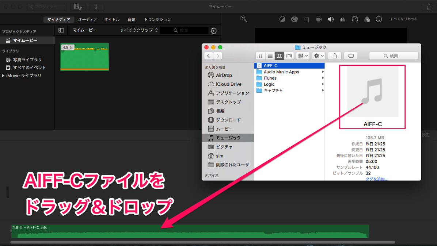
Task: Open the color balance tool
Action: (x=282, y=19)
